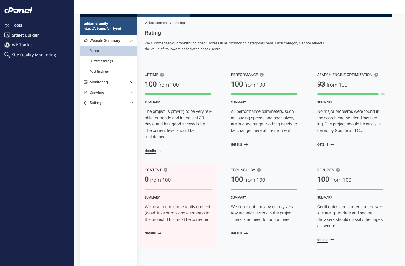405x266 pixels.
Task: Click the help icon beside PERFORMANCE
Action: [261, 75]
